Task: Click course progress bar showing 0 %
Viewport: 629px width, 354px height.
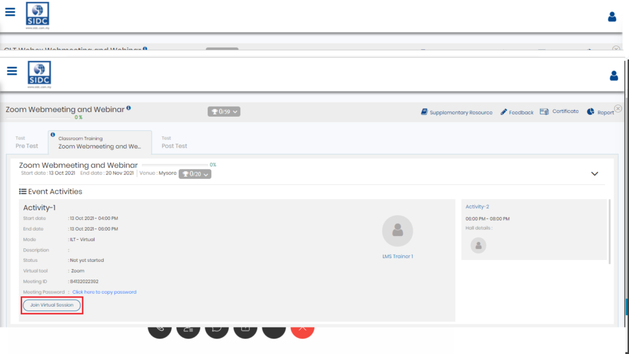Action: [x=38, y=118]
